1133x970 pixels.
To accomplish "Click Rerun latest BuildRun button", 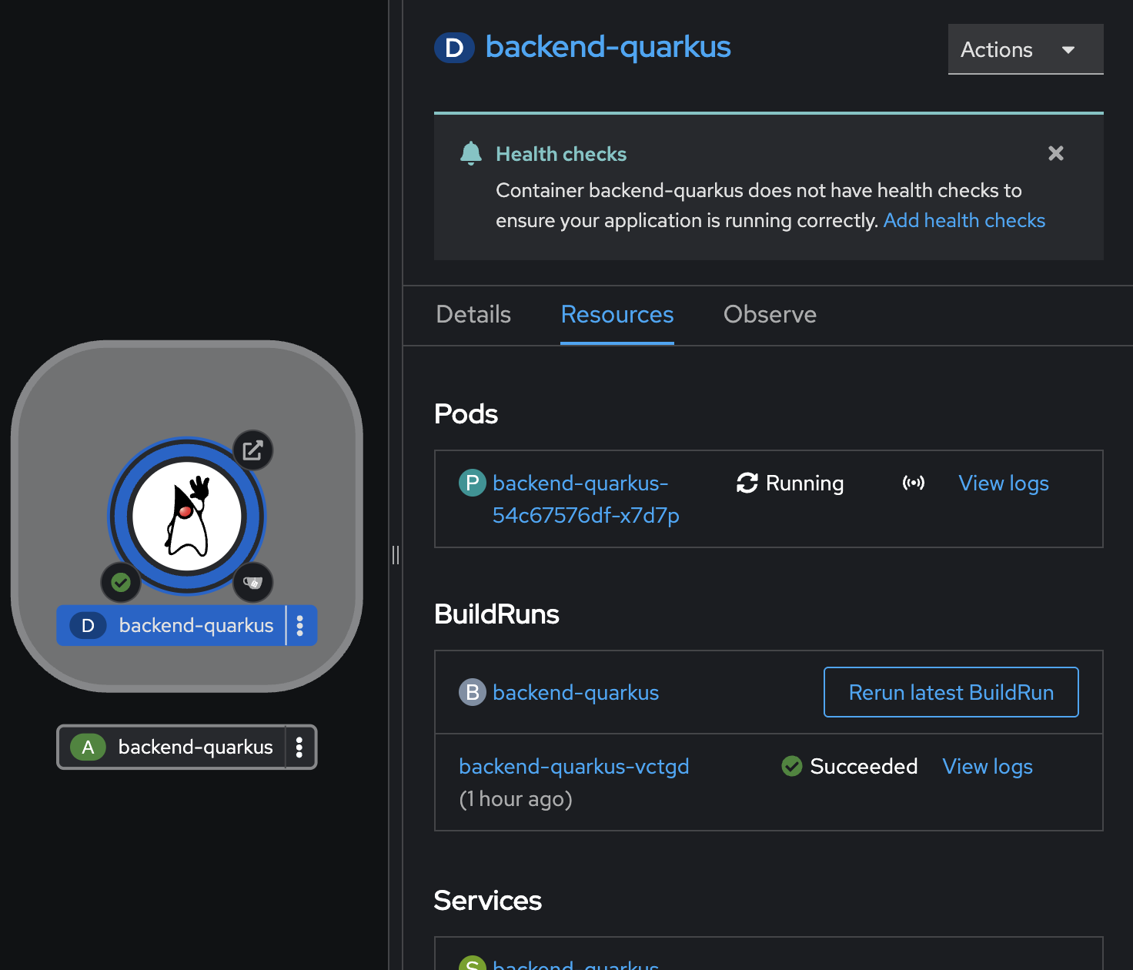I will pos(951,692).
